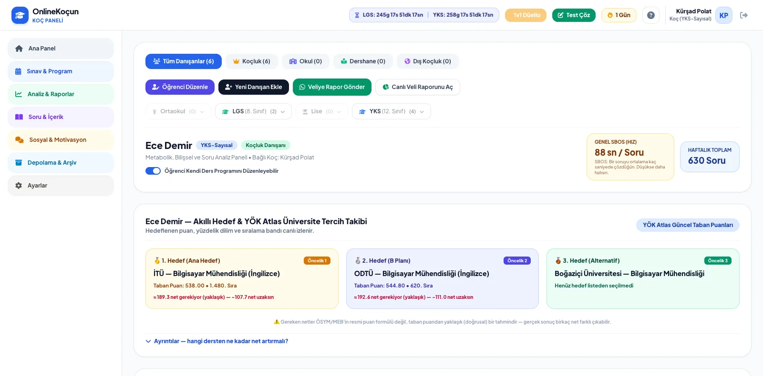The height and width of the screenshot is (376, 763).
Task: Click the OnlineKoçun graduation cap logo
Action: click(x=20, y=15)
